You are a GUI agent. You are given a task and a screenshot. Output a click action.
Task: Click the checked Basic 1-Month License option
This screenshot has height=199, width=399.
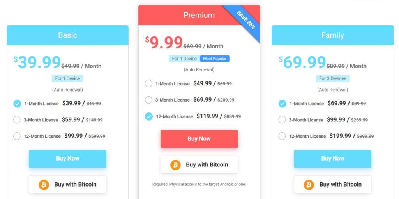click(x=17, y=104)
